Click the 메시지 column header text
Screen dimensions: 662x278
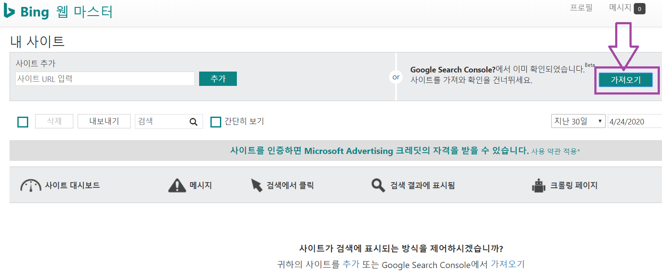(201, 186)
